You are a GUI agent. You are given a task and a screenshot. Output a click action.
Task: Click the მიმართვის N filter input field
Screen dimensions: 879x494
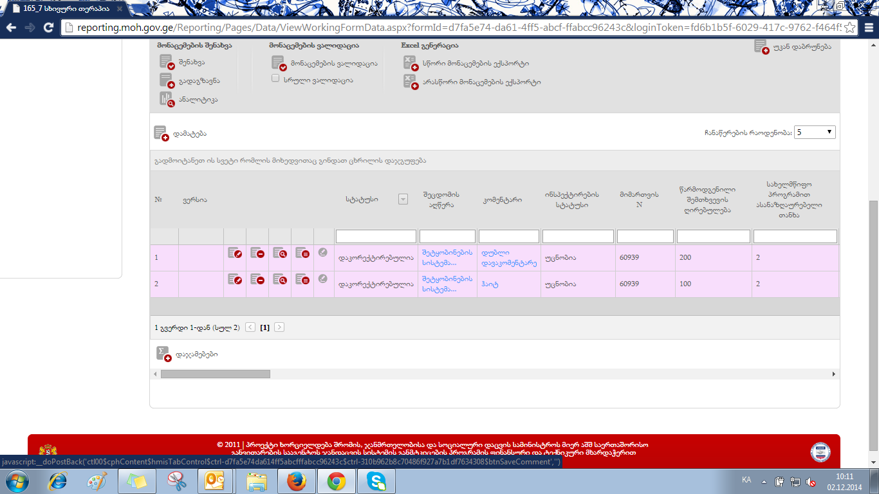click(645, 237)
